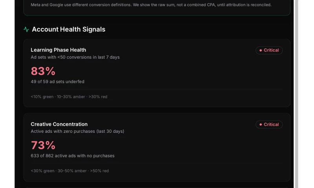Click the Learning Phase threshold legend text
Viewport: 314px width, 188px height.
click(69, 97)
